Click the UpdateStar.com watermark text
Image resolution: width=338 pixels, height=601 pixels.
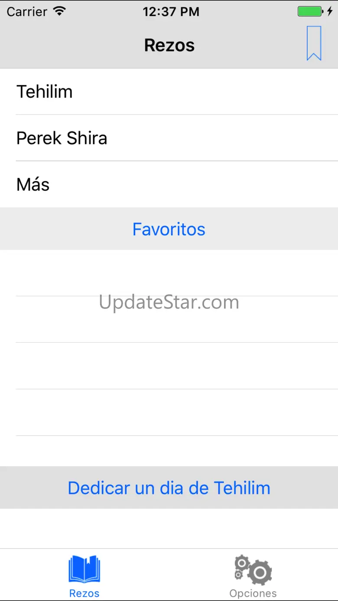point(169,302)
